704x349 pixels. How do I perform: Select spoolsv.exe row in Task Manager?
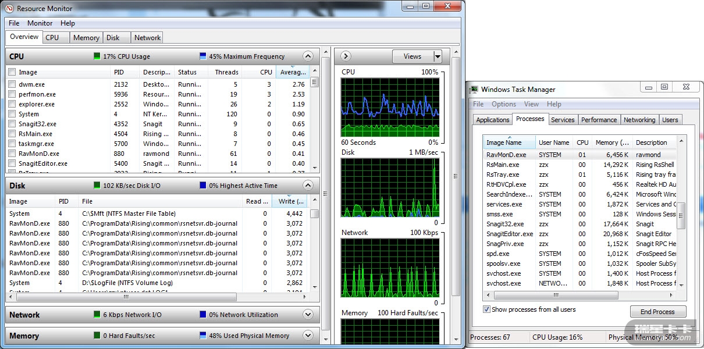click(x=579, y=263)
